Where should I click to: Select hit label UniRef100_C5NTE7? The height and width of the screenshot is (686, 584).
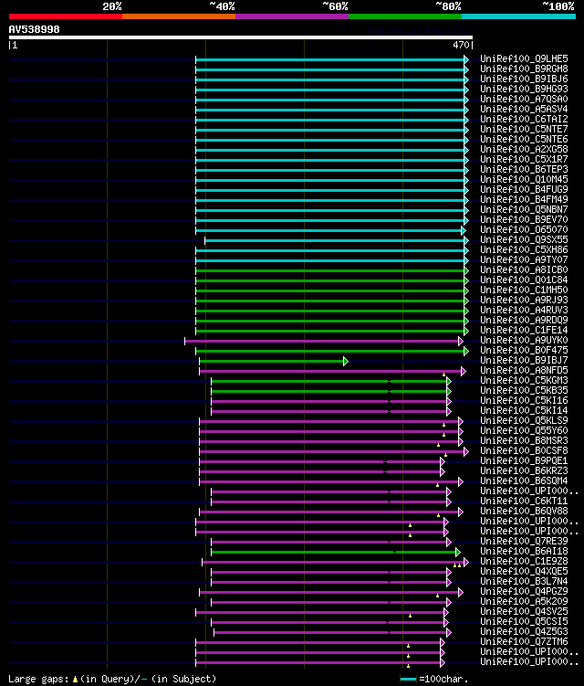point(524,129)
